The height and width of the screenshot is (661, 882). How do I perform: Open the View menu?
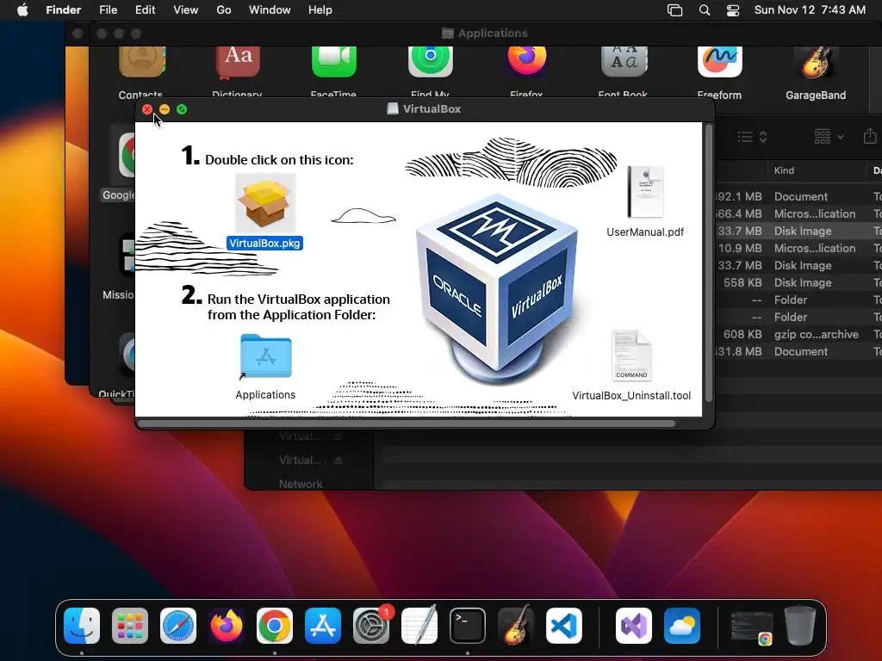(186, 10)
